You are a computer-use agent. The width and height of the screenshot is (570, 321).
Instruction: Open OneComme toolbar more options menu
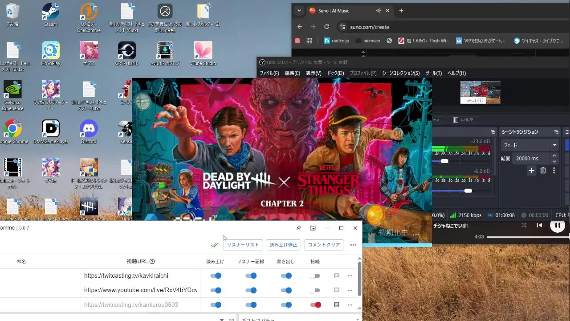(x=353, y=245)
